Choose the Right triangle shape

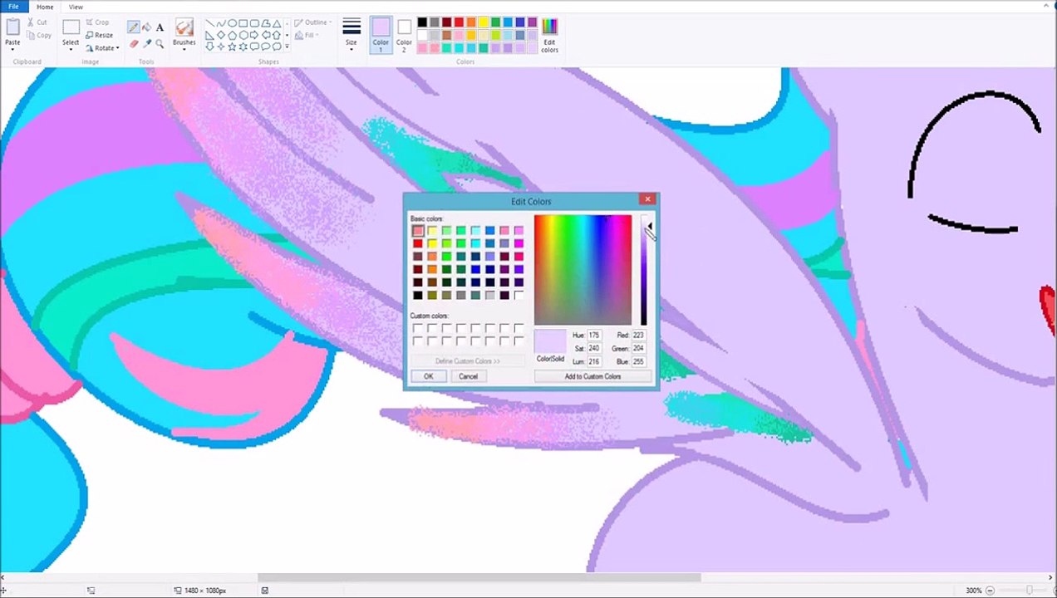[209, 35]
